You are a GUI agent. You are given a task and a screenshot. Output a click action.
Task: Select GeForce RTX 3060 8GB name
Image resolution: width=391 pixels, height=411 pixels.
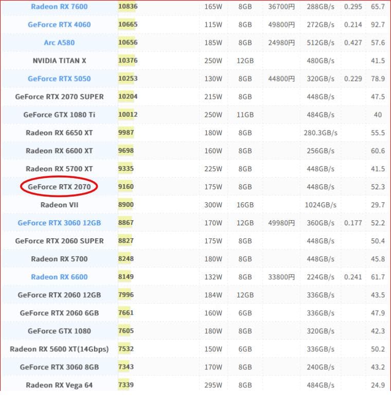pos(59,367)
